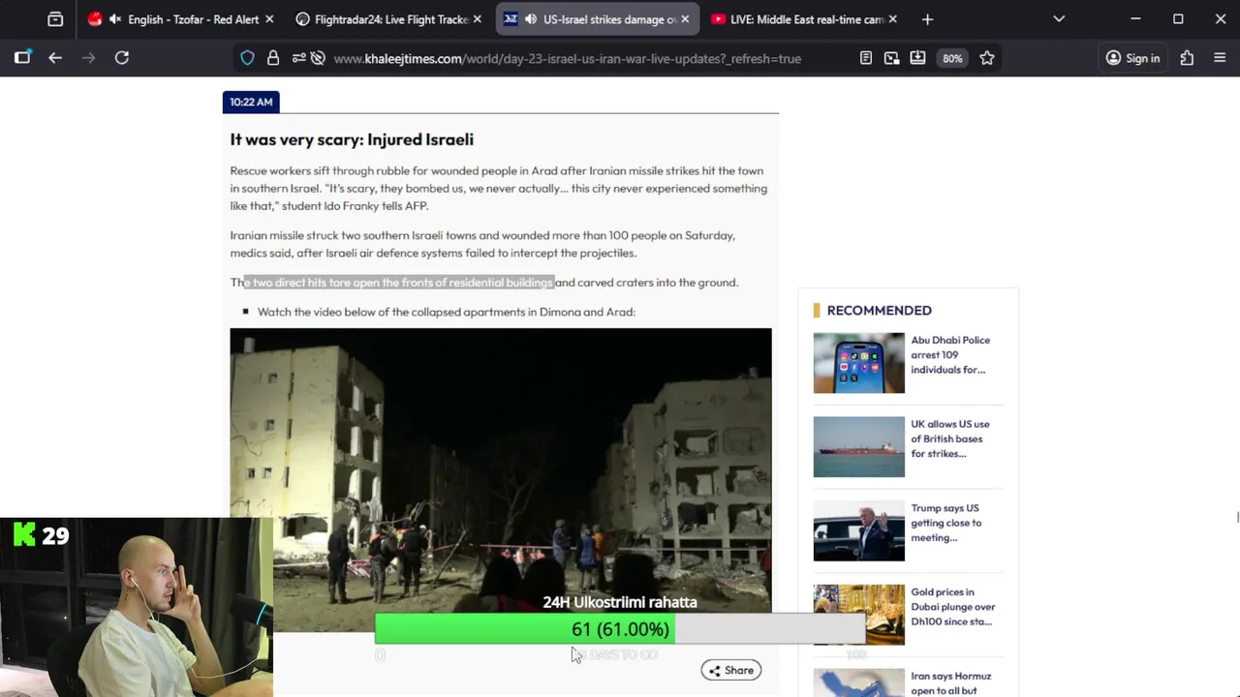Click the install site as app icon
This screenshot has height=697, width=1240.
click(917, 58)
